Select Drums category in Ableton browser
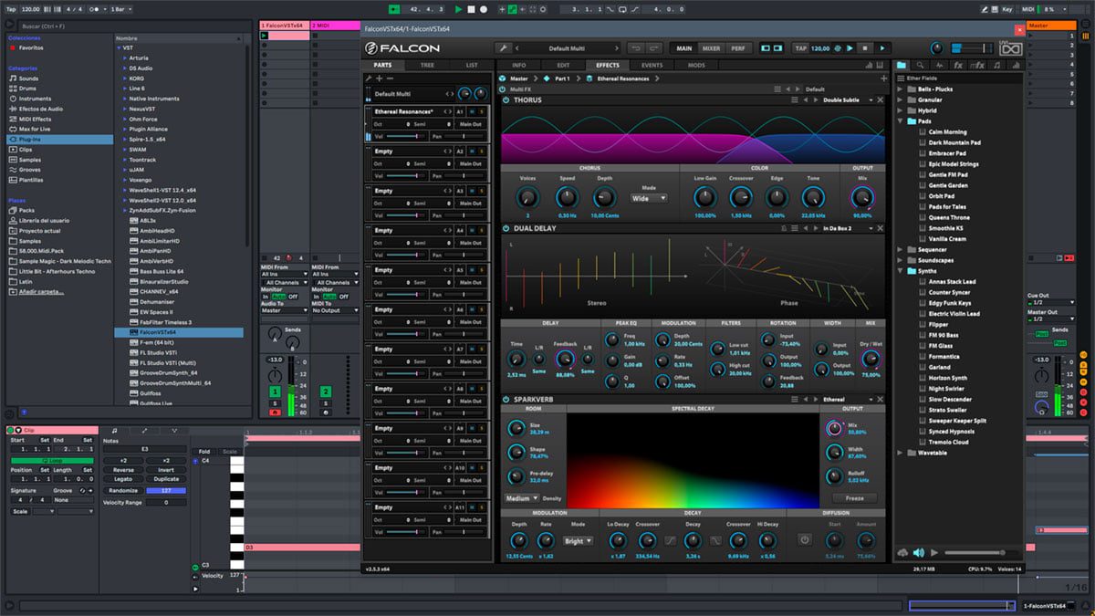 28,89
